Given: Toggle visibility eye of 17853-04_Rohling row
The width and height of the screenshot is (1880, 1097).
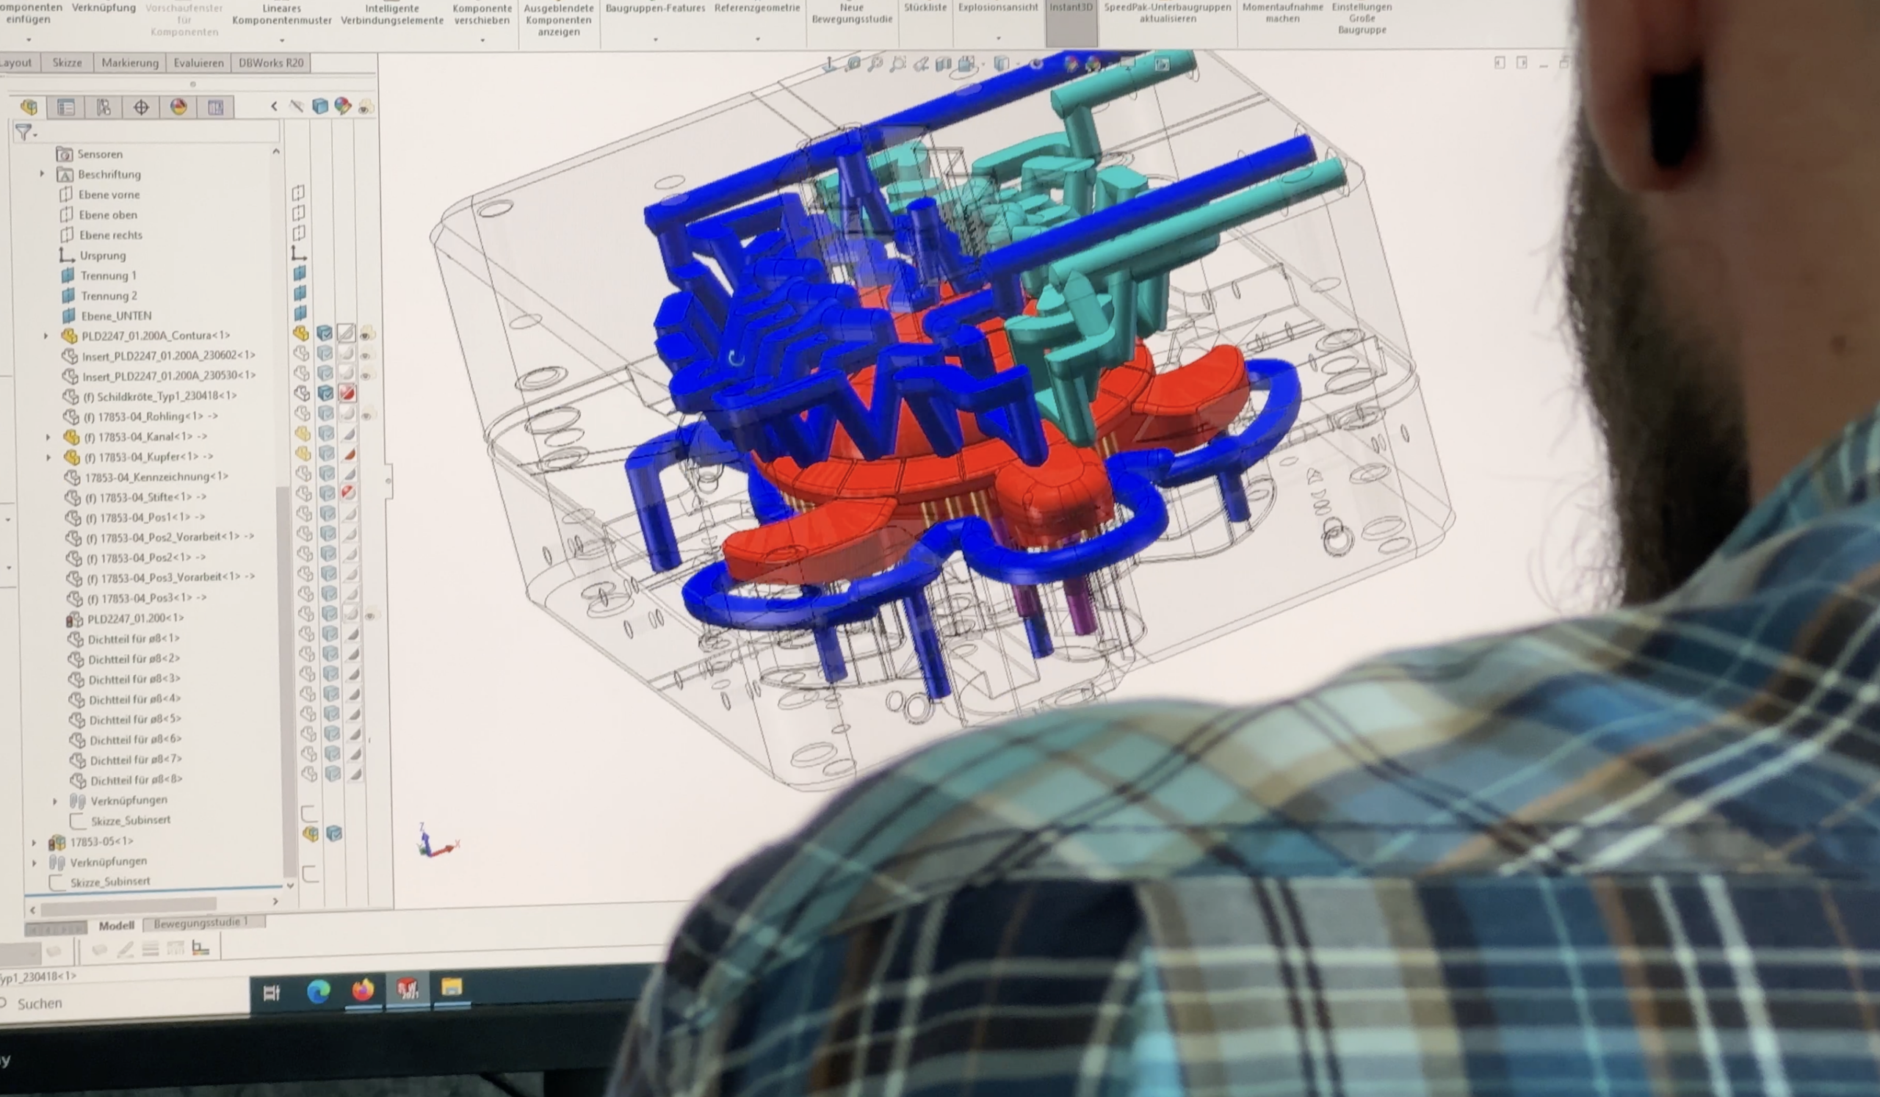Looking at the screenshot, I should 367,415.
